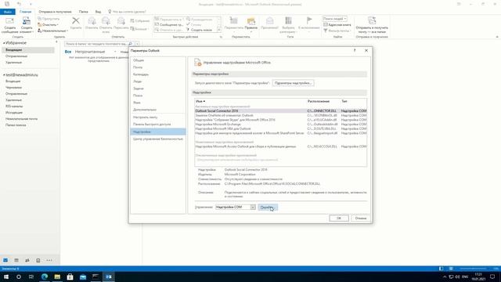Select the Outlook Social Connector 2016 add-in row

280,110
